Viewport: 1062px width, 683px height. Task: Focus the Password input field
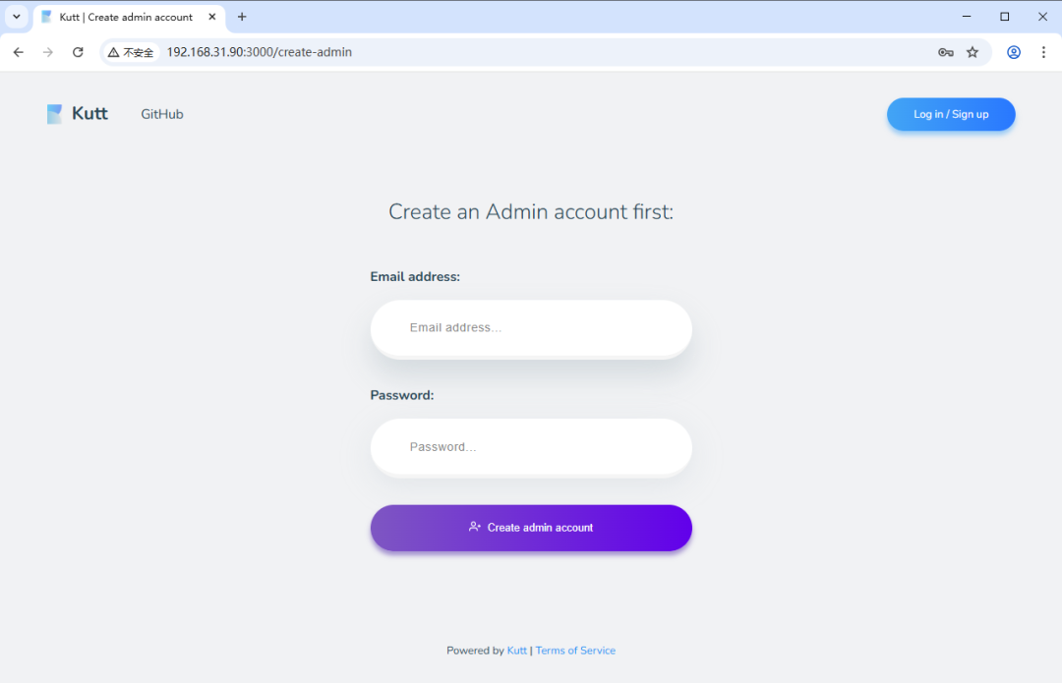(x=531, y=447)
